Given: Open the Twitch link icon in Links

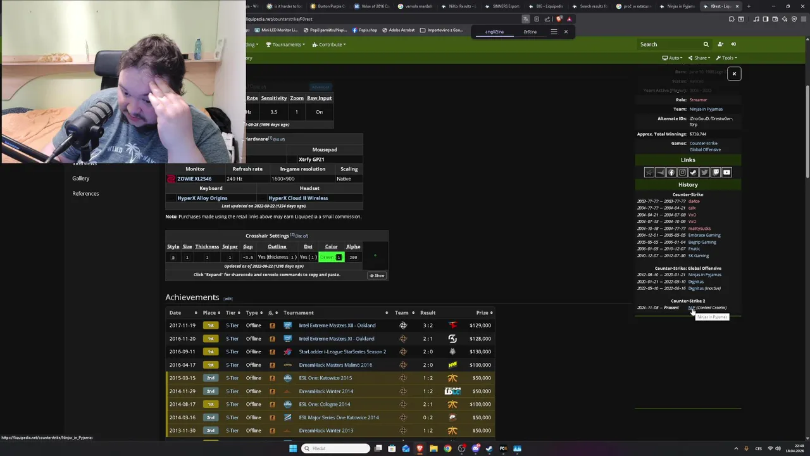Looking at the screenshot, I should [x=716, y=172].
